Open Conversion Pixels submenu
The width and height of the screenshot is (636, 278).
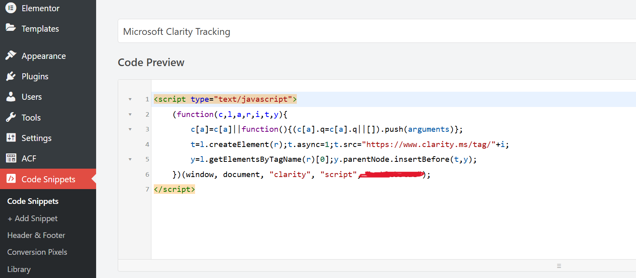(x=37, y=252)
